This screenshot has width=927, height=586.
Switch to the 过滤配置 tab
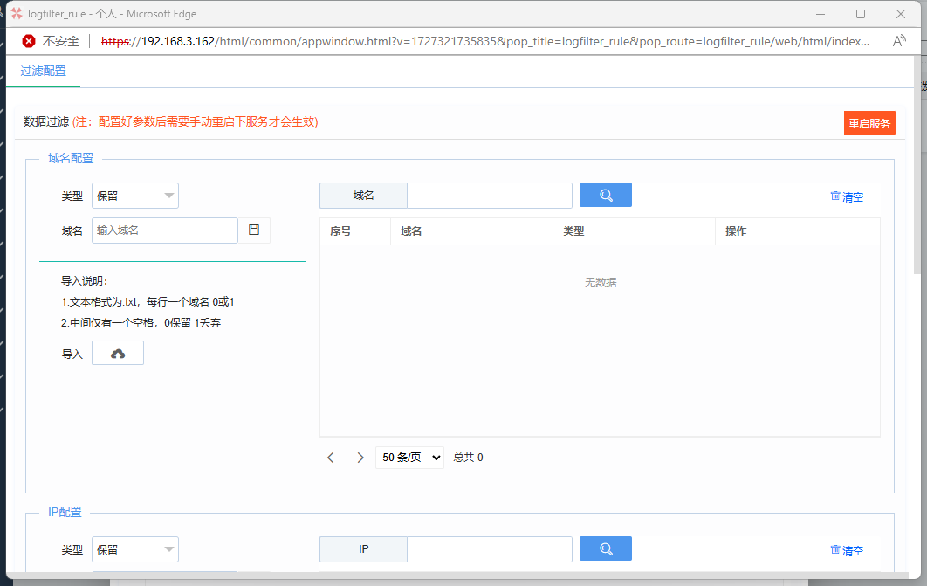[43, 71]
